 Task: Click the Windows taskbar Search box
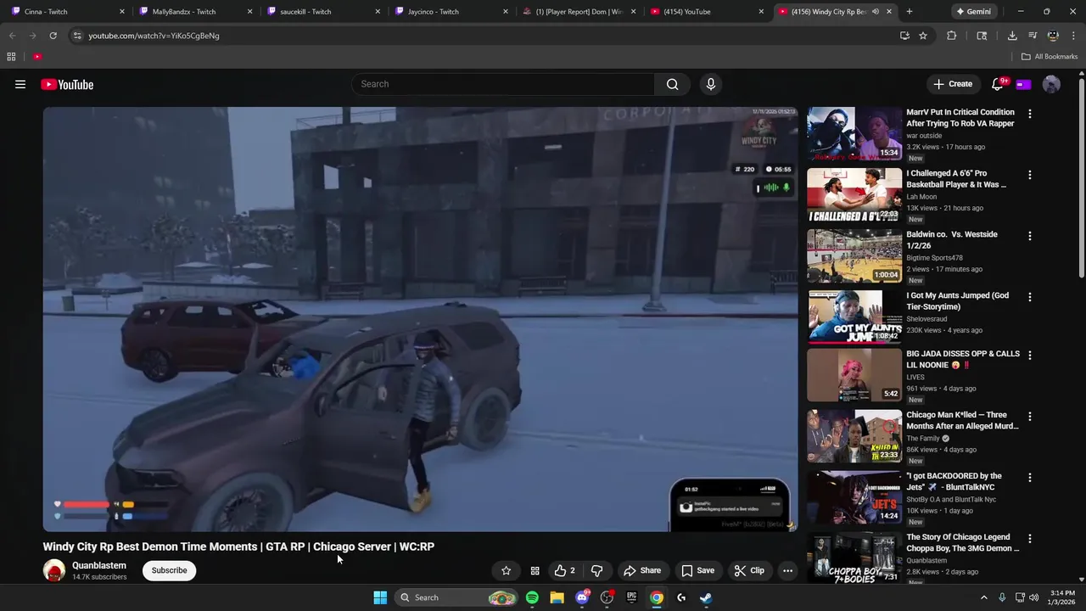456,597
